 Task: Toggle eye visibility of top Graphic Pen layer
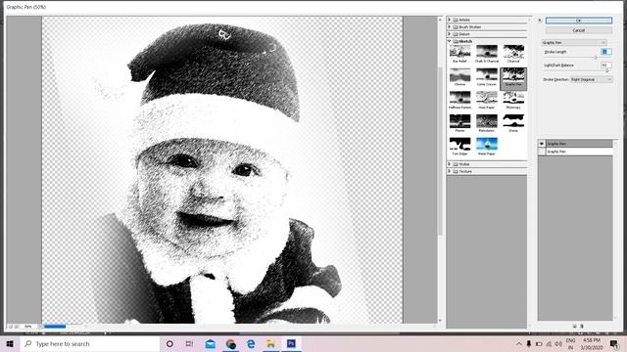[x=542, y=144]
